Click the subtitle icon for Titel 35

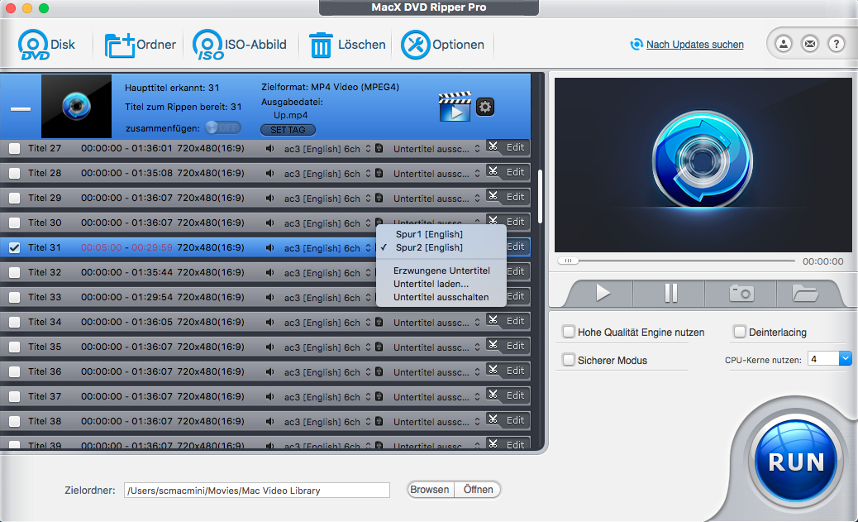click(379, 347)
